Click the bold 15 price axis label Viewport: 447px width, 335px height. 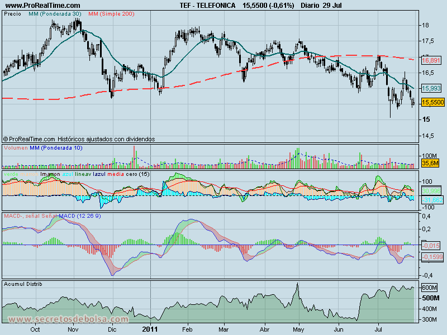coord(426,119)
